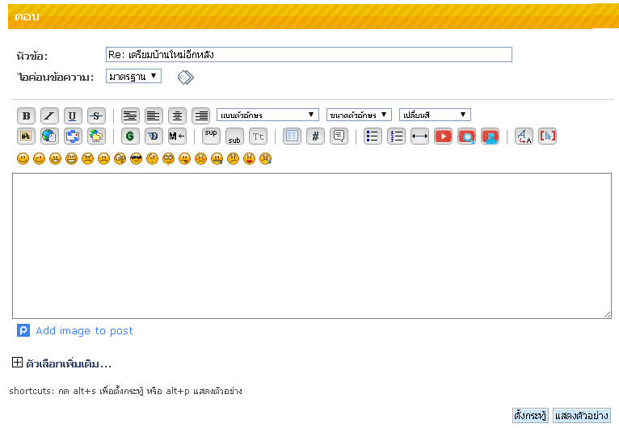Insert the big teeth grin emoticon

click(x=71, y=158)
